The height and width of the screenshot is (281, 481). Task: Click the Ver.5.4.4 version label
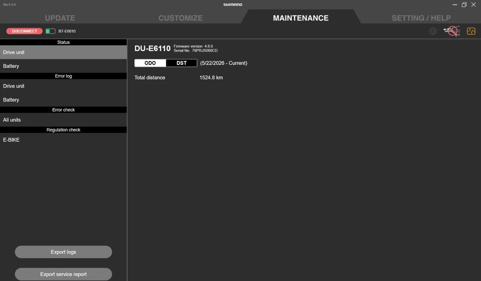point(9,4)
